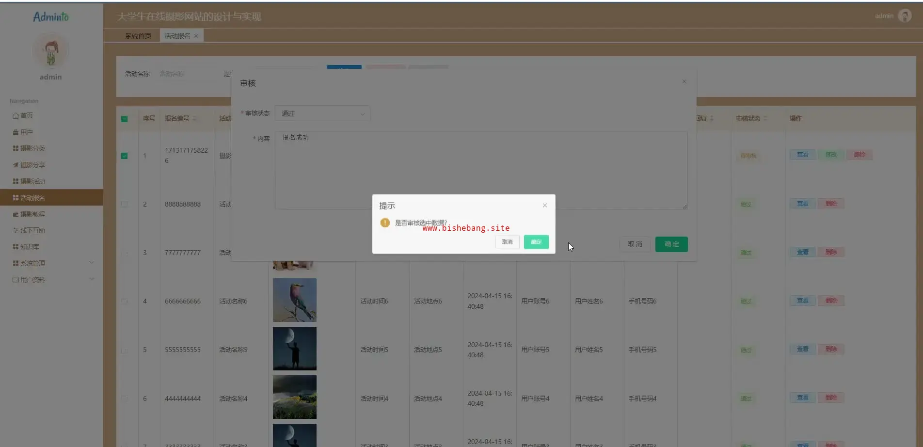Click 查看 for row 4444444444
Screen dimensions: 923x447
[802, 398]
